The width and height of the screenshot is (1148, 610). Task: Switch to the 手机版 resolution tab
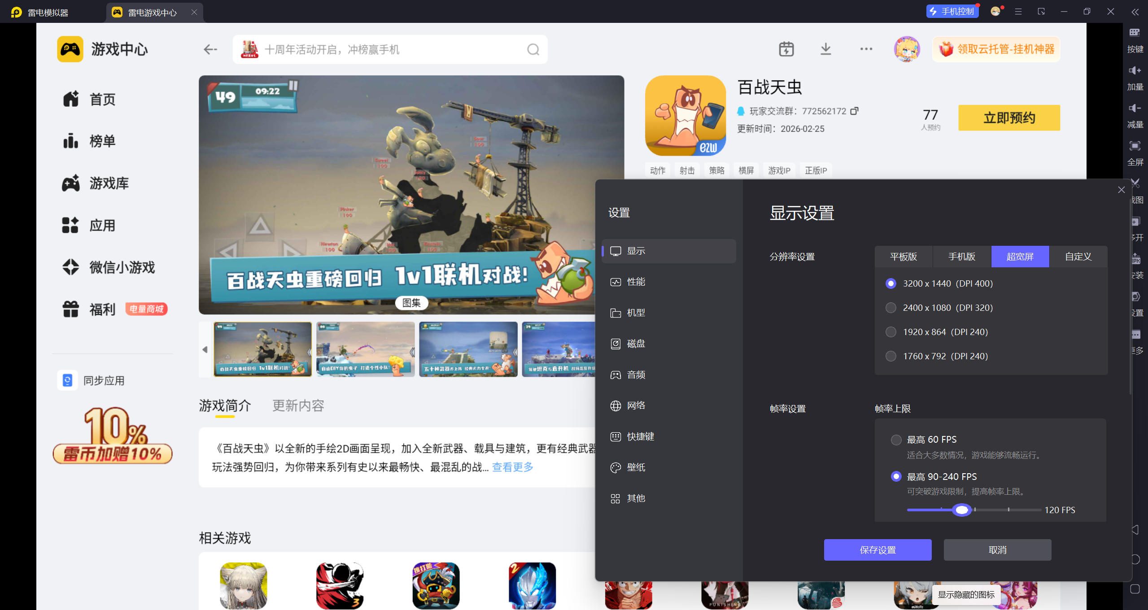pos(961,257)
